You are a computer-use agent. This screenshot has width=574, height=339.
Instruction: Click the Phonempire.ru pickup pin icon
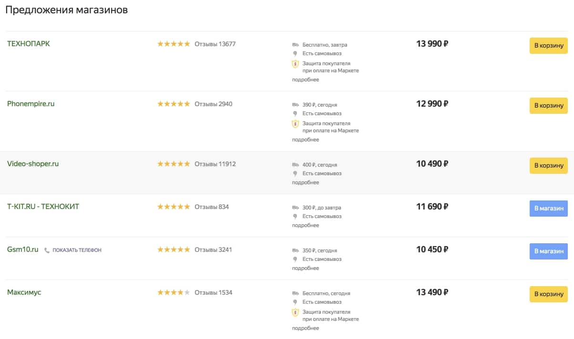[295, 114]
